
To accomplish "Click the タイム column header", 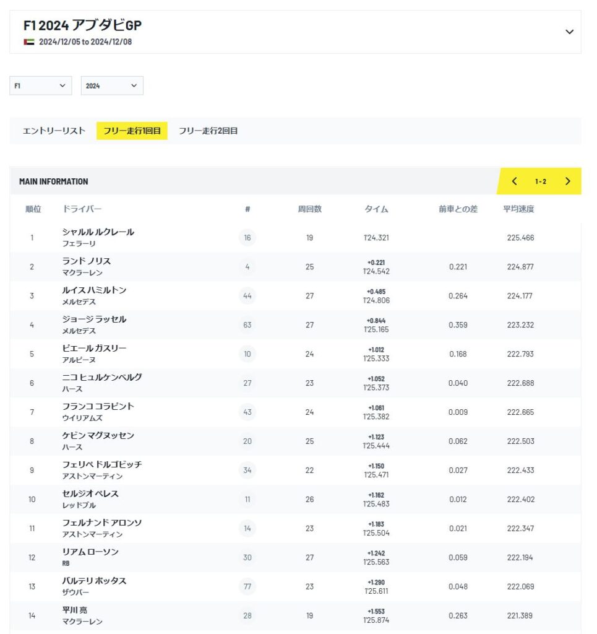I will coord(376,209).
